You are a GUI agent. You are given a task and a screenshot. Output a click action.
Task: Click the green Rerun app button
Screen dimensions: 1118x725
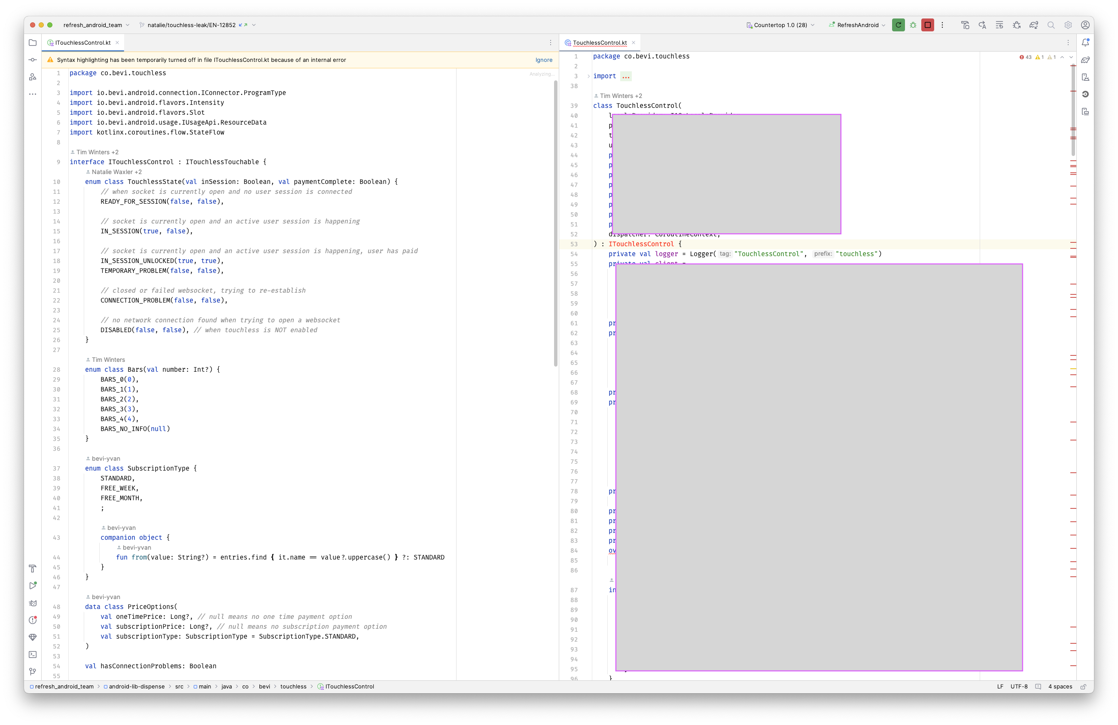pyautogui.click(x=898, y=25)
